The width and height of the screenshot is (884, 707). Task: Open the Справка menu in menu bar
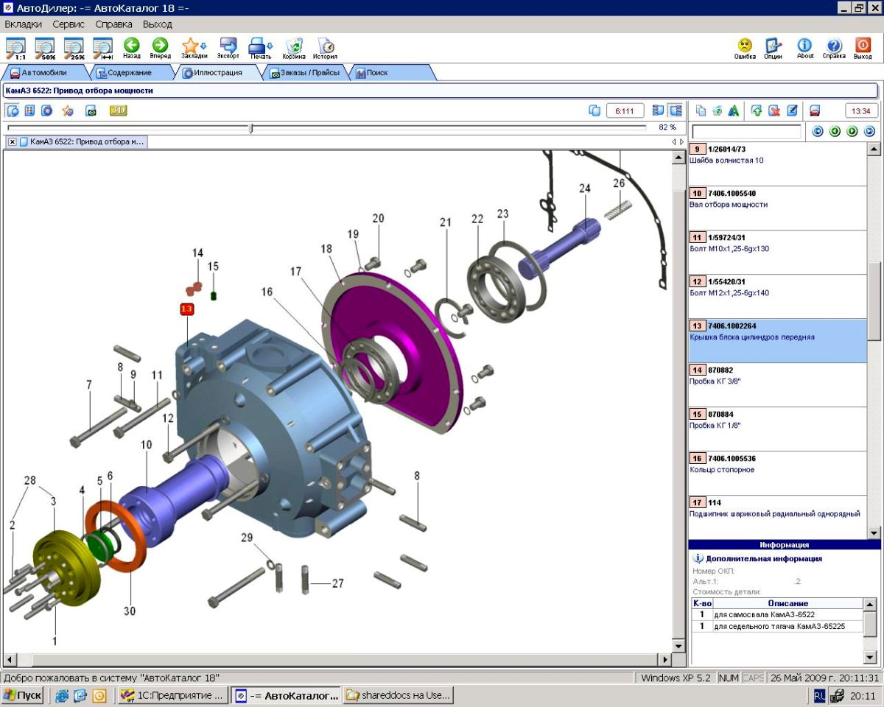click(x=114, y=24)
